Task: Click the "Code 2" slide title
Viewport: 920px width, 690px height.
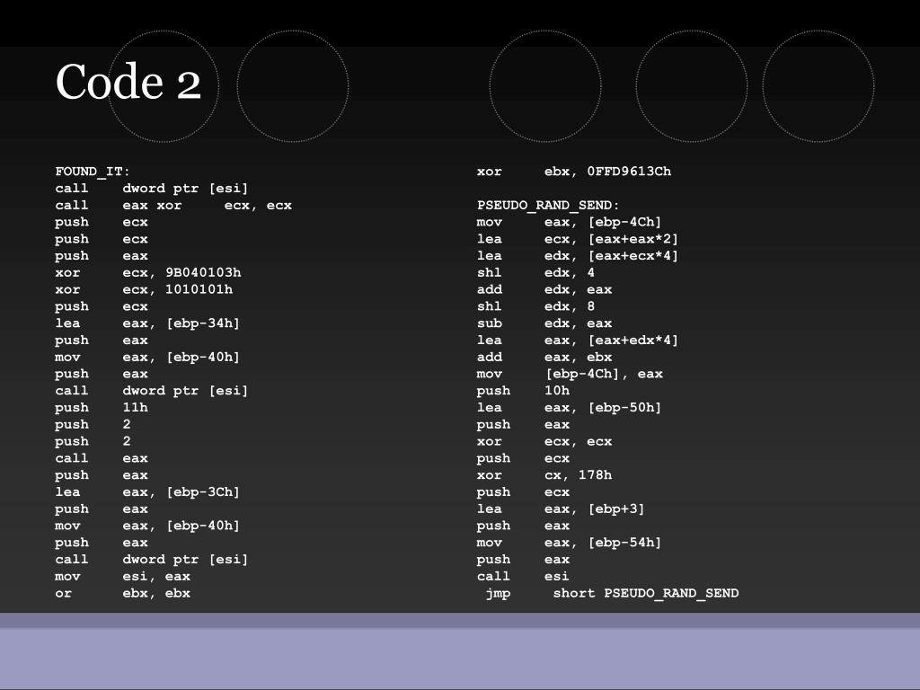Action: click(128, 82)
